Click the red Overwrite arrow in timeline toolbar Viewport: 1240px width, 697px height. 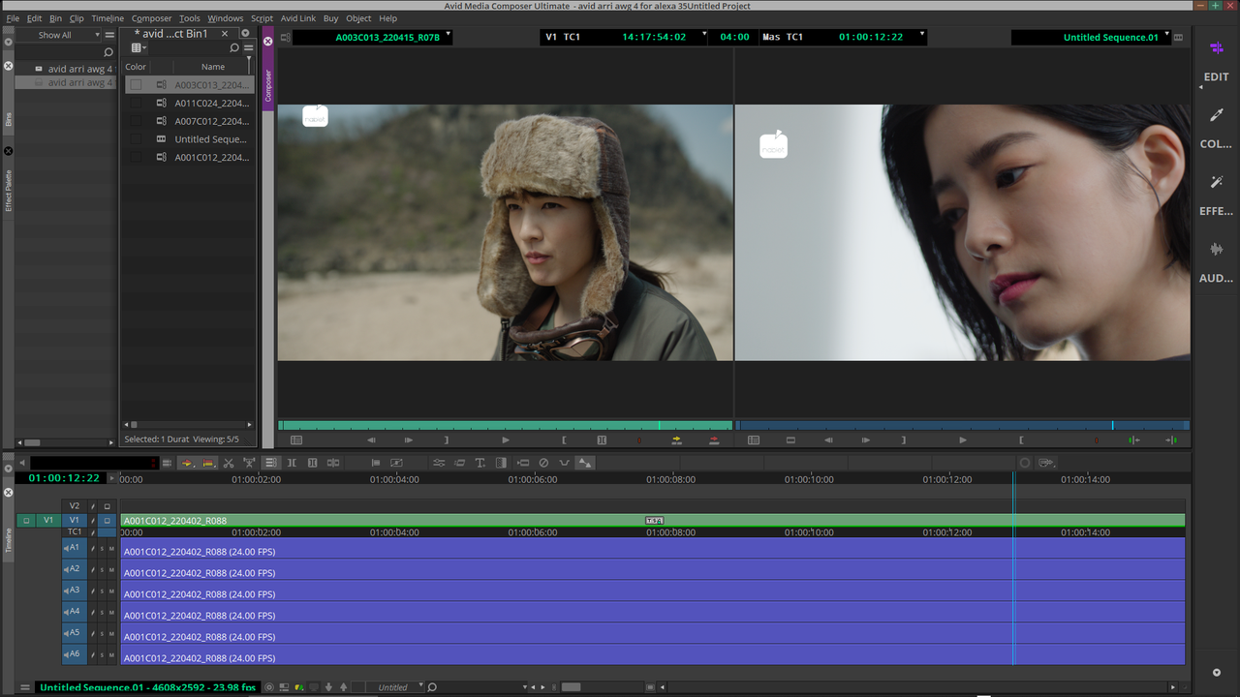tap(207, 463)
